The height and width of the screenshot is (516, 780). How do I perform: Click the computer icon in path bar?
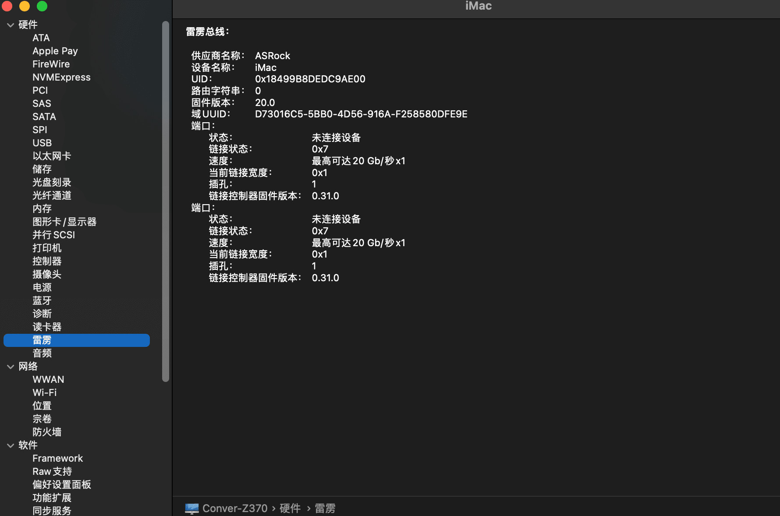[192, 509]
